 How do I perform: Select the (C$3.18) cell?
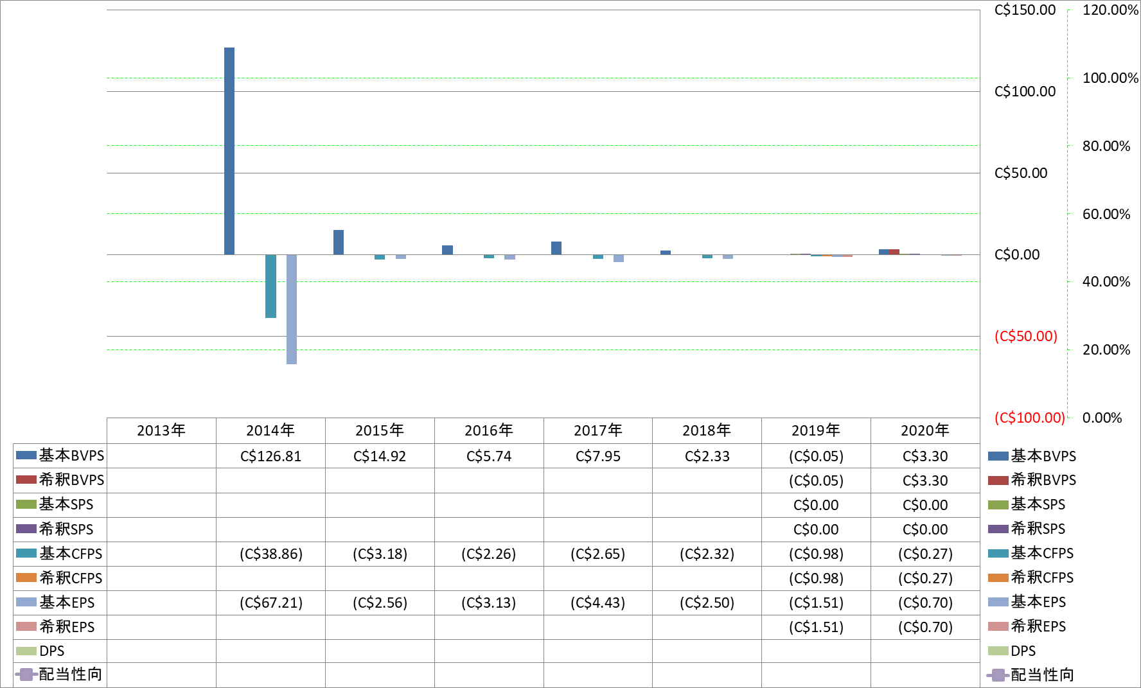[x=380, y=554]
